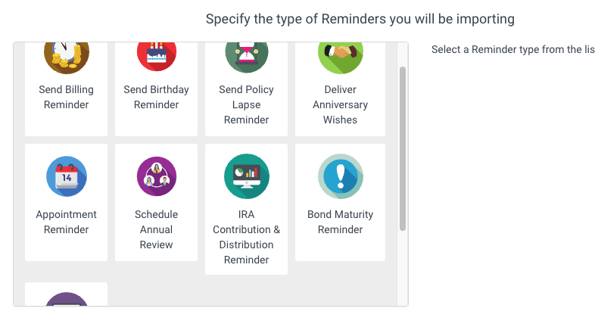
Task: Click the partially visible purple icon at bottom
Action: [67, 299]
